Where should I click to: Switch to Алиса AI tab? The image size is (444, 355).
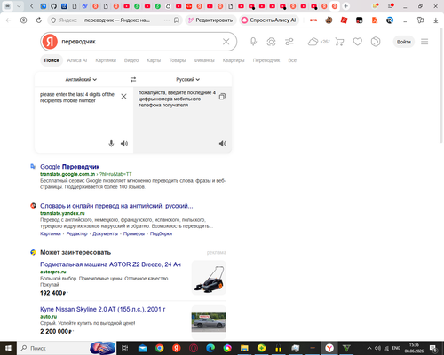tap(77, 60)
